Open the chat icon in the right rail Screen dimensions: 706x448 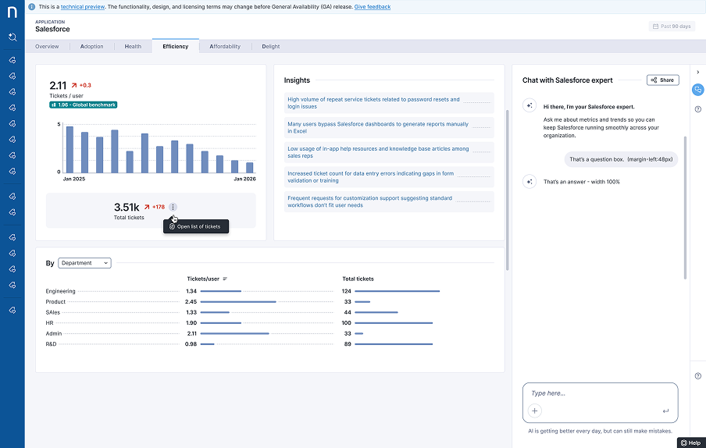[698, 90]
